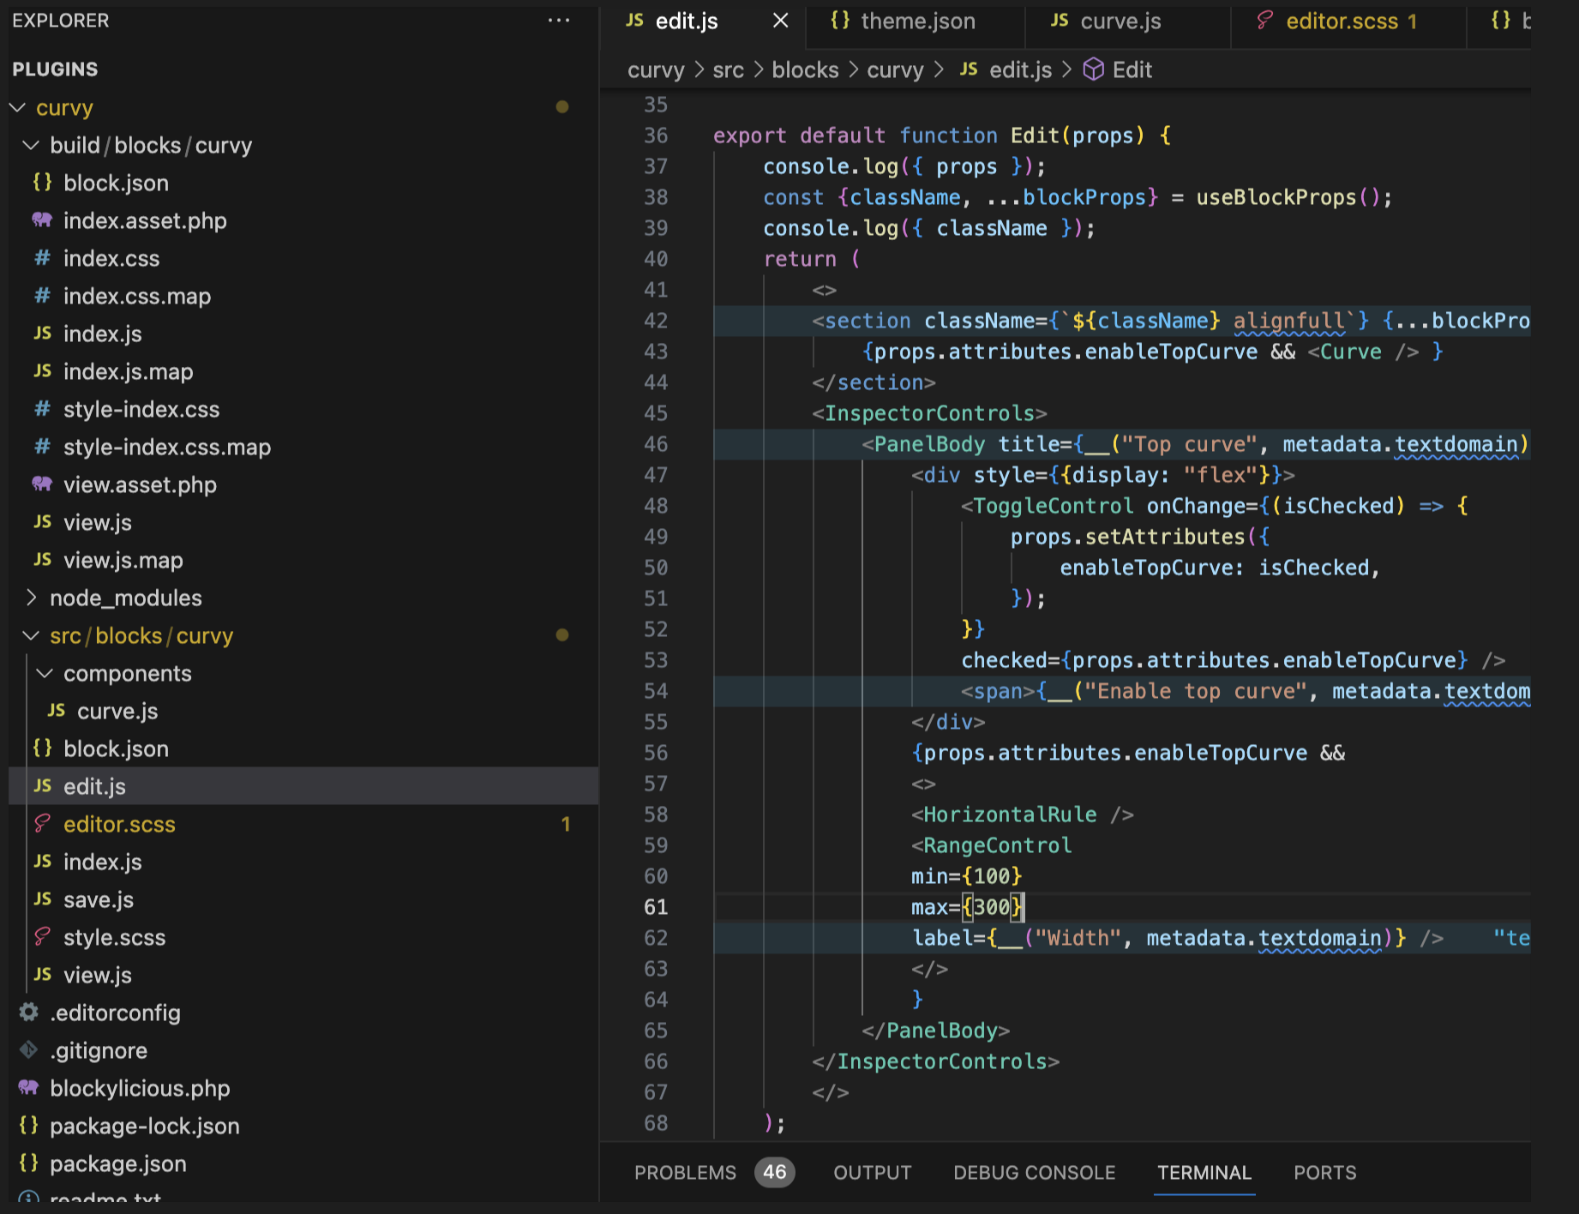
Task: Click the braces icon in theme.json tab
Action: (x=840, y=20)
